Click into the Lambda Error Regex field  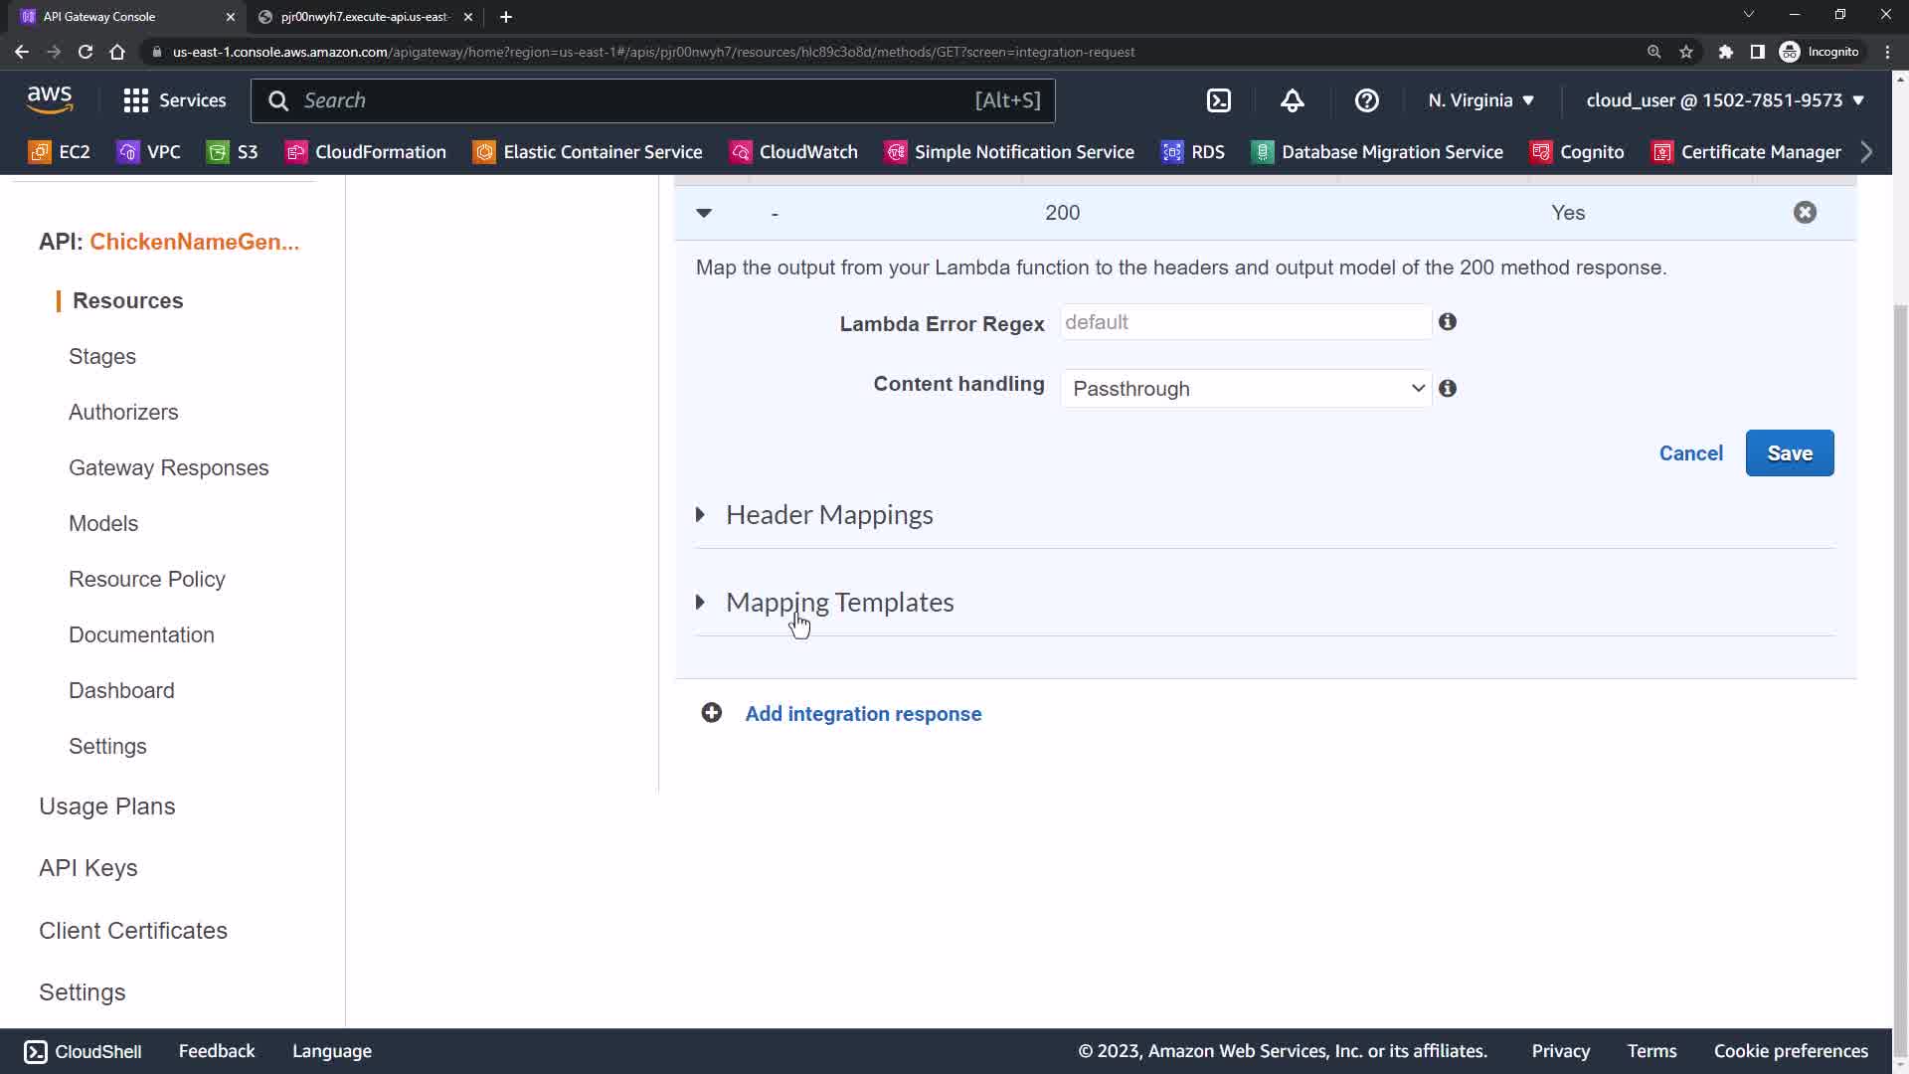1245,322
